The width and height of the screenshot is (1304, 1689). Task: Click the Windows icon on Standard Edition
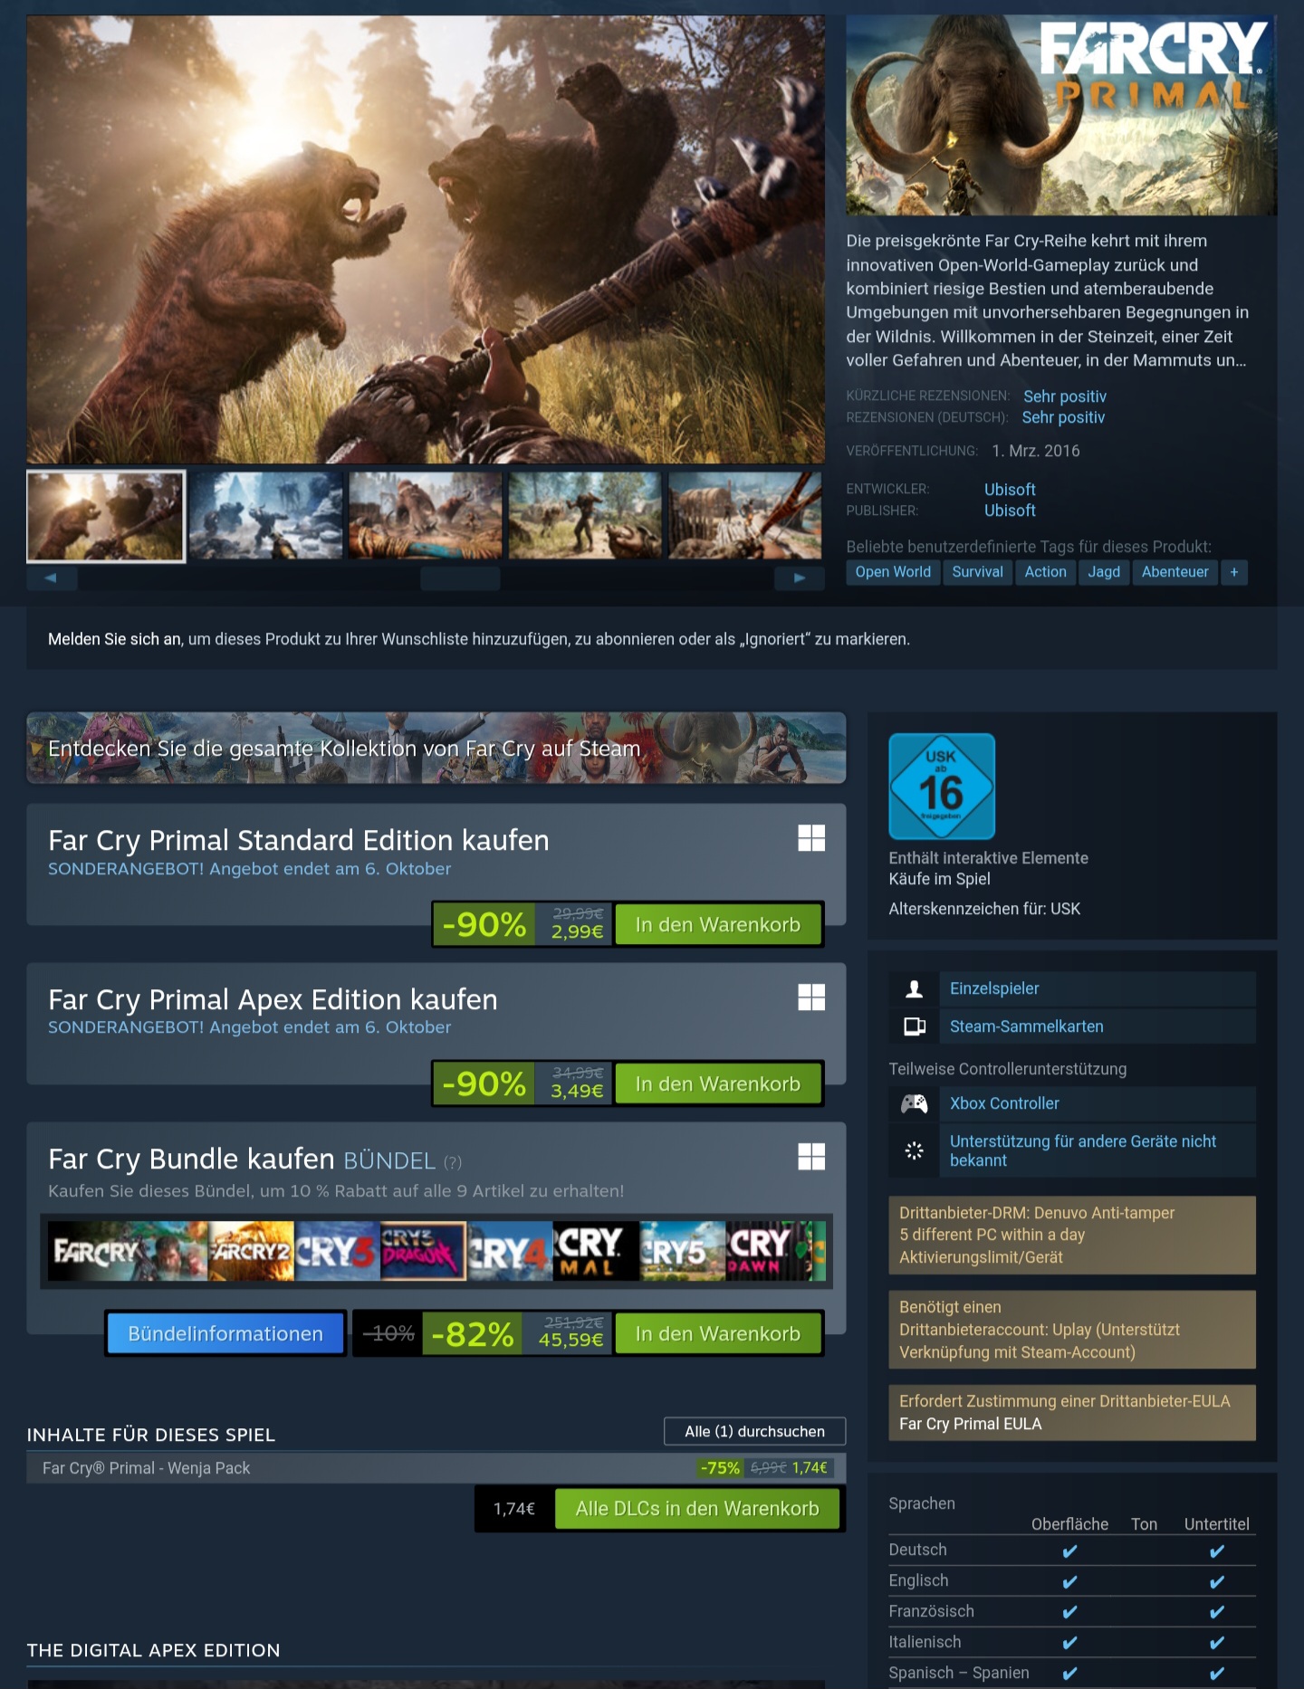(x=811, y=838)
